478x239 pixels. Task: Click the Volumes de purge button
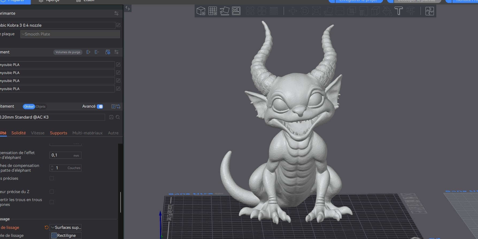pyautogui.click(x=68, y=52)
